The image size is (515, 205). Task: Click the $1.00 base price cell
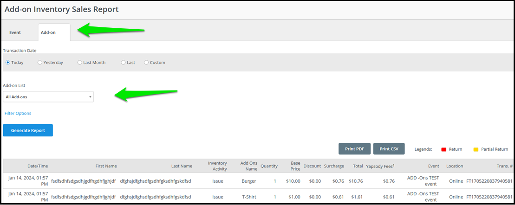pyautogui.click(x=294, y=197)
